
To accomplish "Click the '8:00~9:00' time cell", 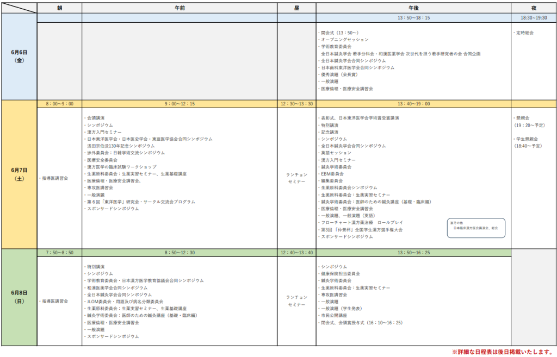I will (59, 104).
